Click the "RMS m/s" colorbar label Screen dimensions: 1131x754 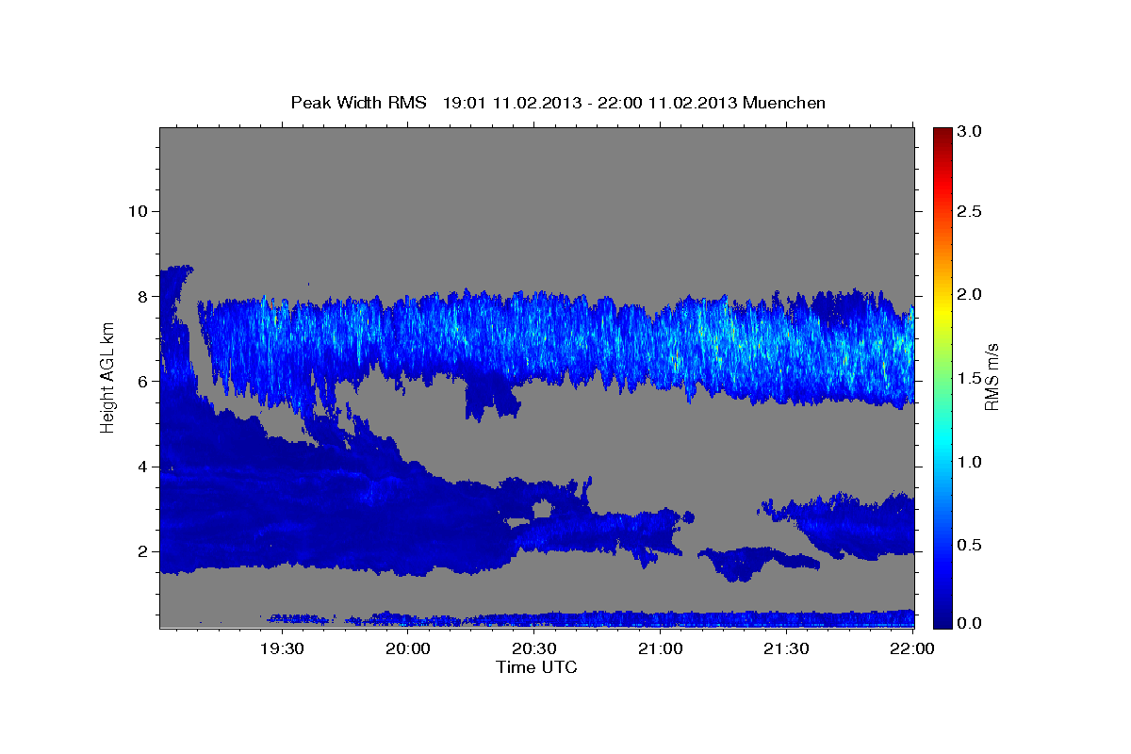coord(992,377)
